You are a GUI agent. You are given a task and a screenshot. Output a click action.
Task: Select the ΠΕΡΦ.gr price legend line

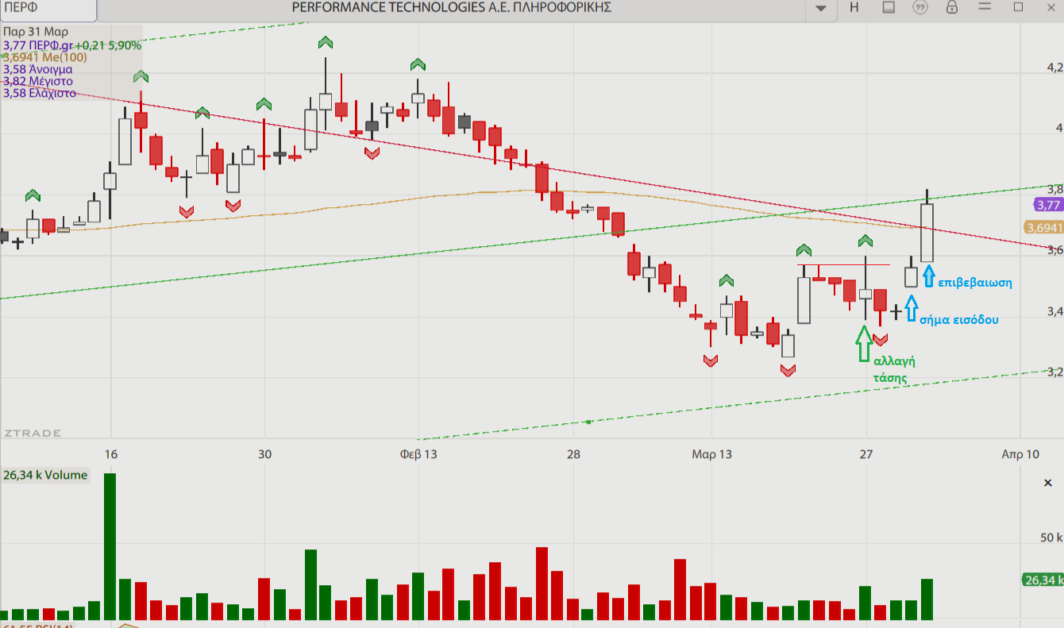(72, 45)
